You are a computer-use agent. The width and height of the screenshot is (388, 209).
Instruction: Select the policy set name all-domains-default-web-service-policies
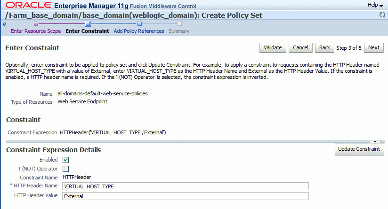103,93
